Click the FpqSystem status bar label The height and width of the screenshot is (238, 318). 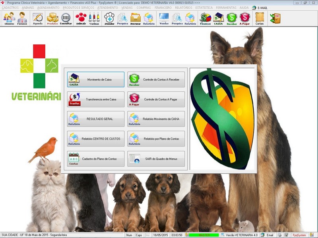coord(299,235)
